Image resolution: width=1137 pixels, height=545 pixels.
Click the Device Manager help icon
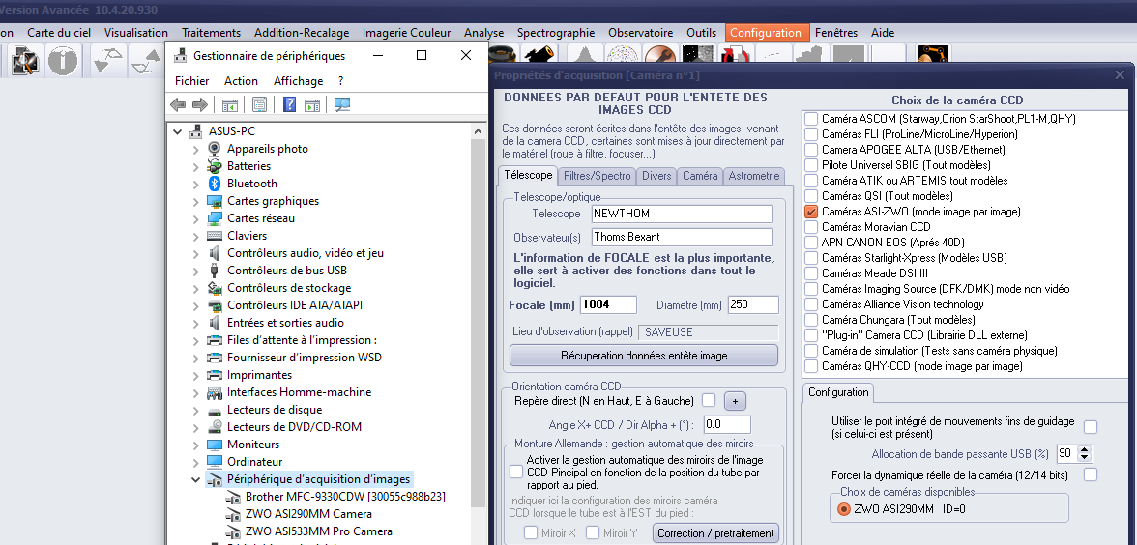point(289,105)
